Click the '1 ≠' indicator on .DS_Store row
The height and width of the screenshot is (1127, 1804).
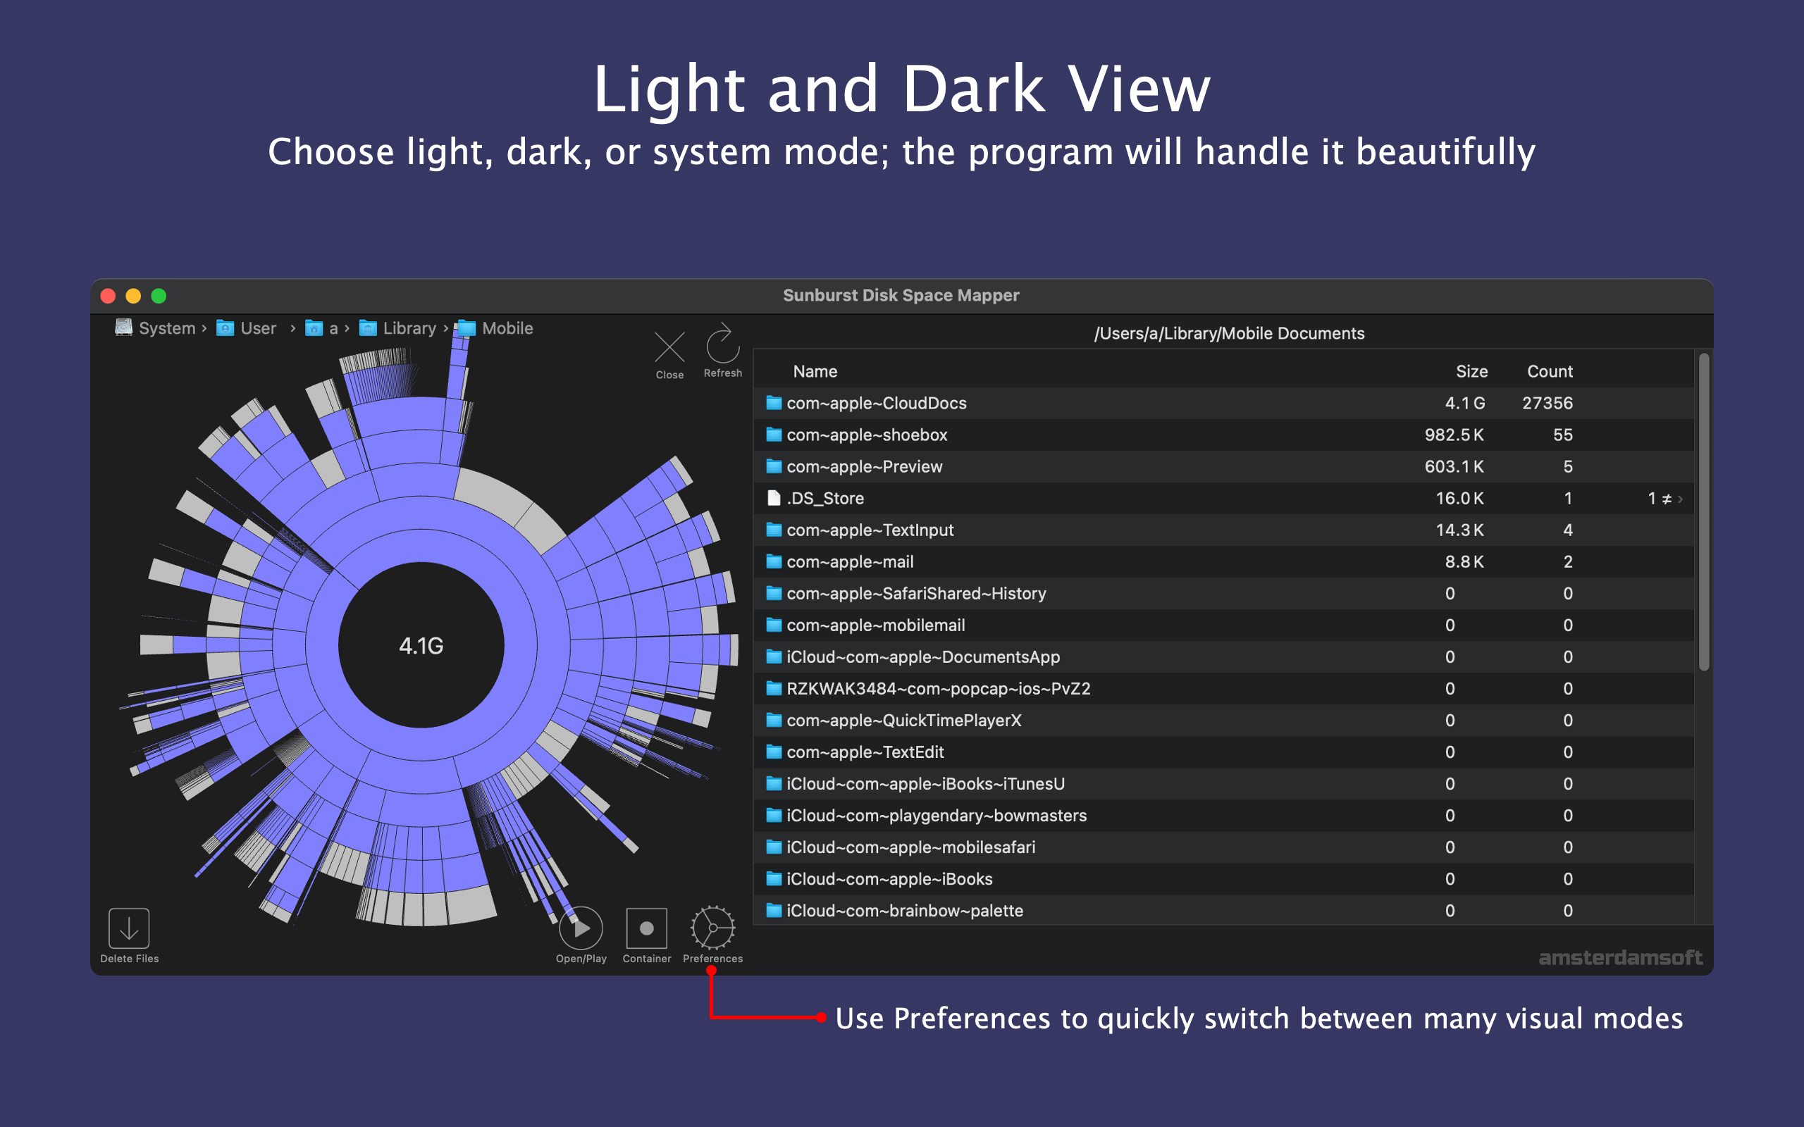coord(1660,498)
